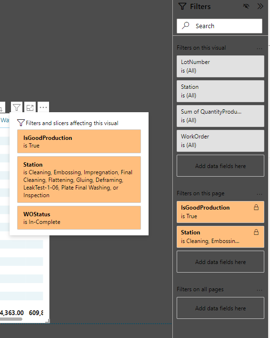Expand the WorkOrder filter card
The width and height of the screenshot is (270, 338).
(220, 141)
